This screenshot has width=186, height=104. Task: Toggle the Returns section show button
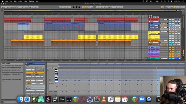[x=183, y=53]
